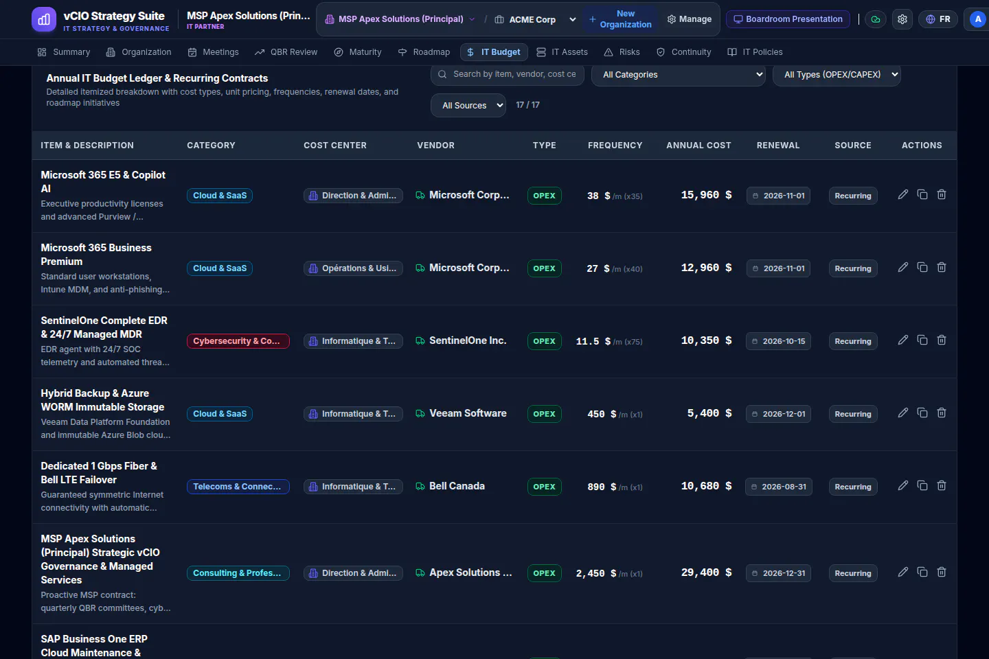Click the VENDOR column header
This screenshot has width=989, height=659.
pyautogui.click(x=435, y=146)
